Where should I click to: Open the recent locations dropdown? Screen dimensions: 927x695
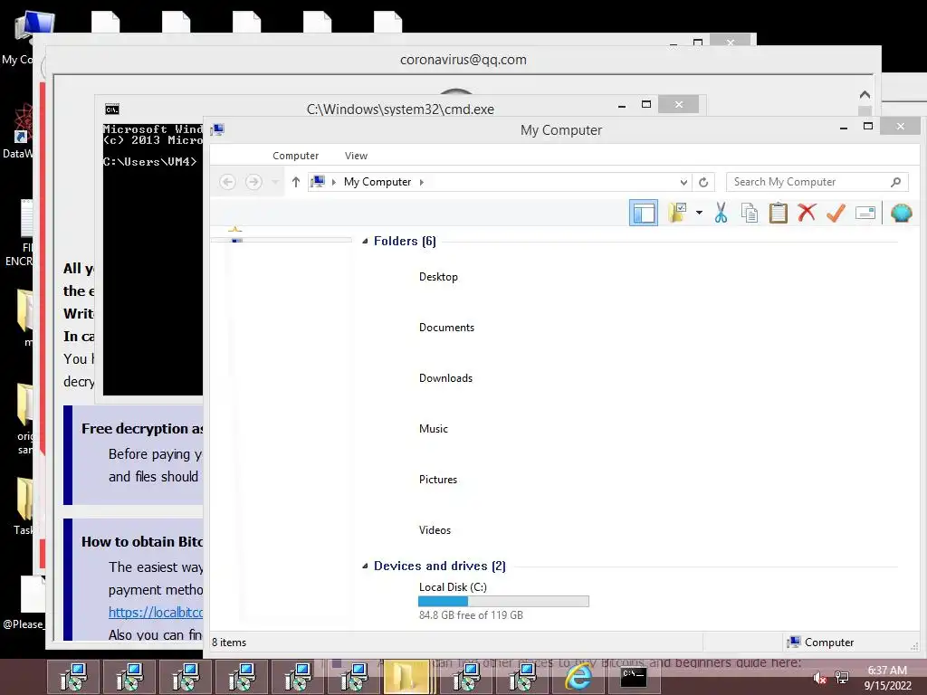pos(275,182)
